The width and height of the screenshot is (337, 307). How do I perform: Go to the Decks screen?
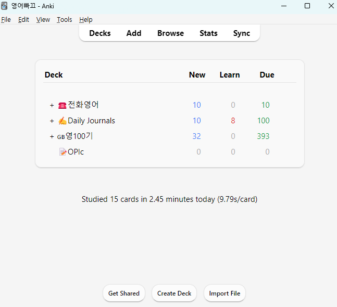[x=100, y=33]
